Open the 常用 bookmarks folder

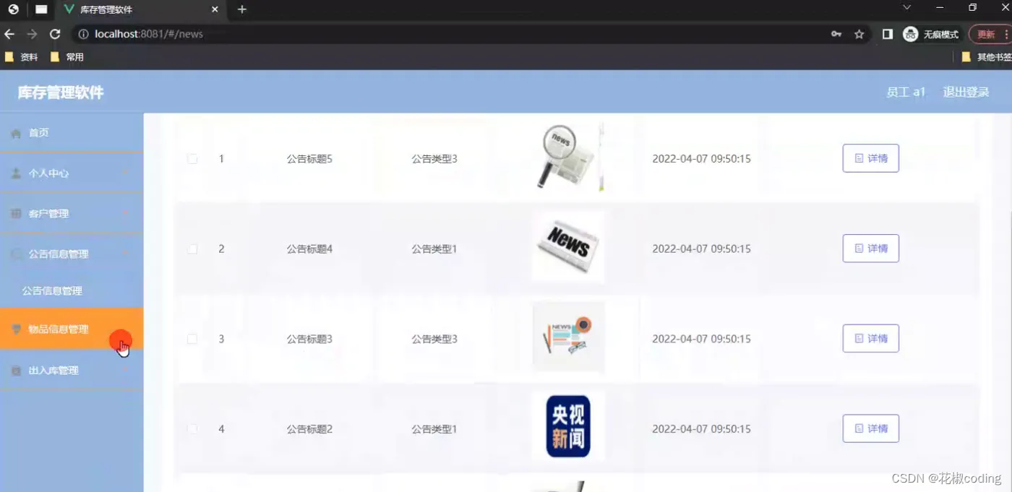[x=67, y=57]
